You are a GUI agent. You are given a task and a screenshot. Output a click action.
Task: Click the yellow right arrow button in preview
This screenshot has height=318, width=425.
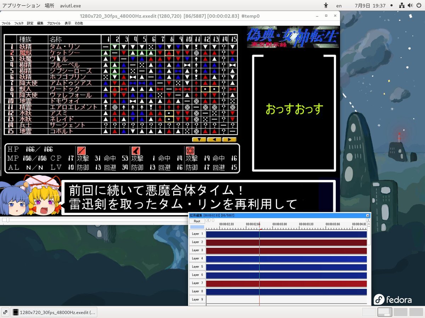click(229, 140)
